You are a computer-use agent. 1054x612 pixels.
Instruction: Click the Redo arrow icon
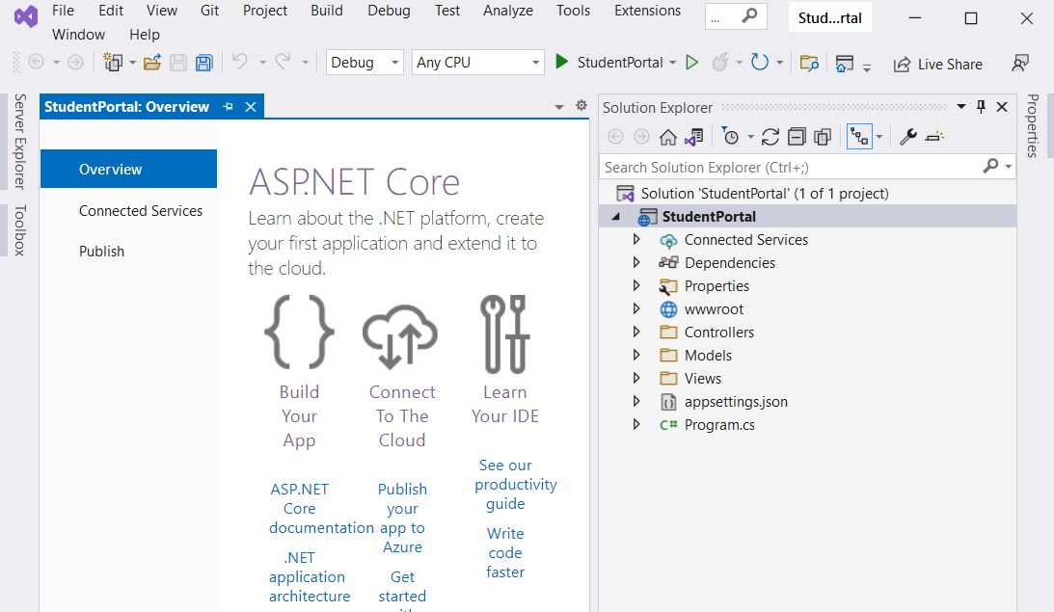[283, 62]
